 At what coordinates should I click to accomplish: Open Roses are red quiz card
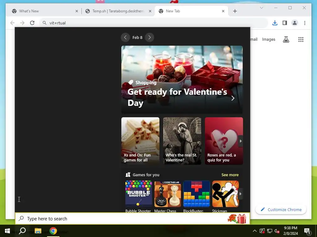pyautogui.click(x=224, y=141)
